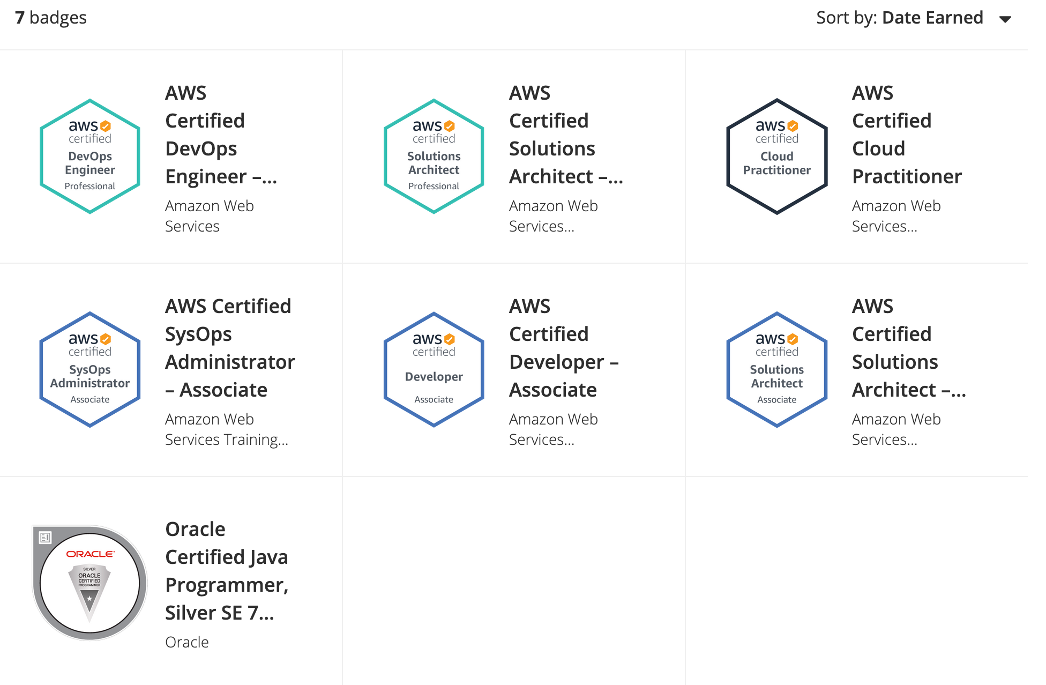Open AWS Certified Developer – Associate title
The width and height of the screenshot is (1046, 685).
(564, 348)
